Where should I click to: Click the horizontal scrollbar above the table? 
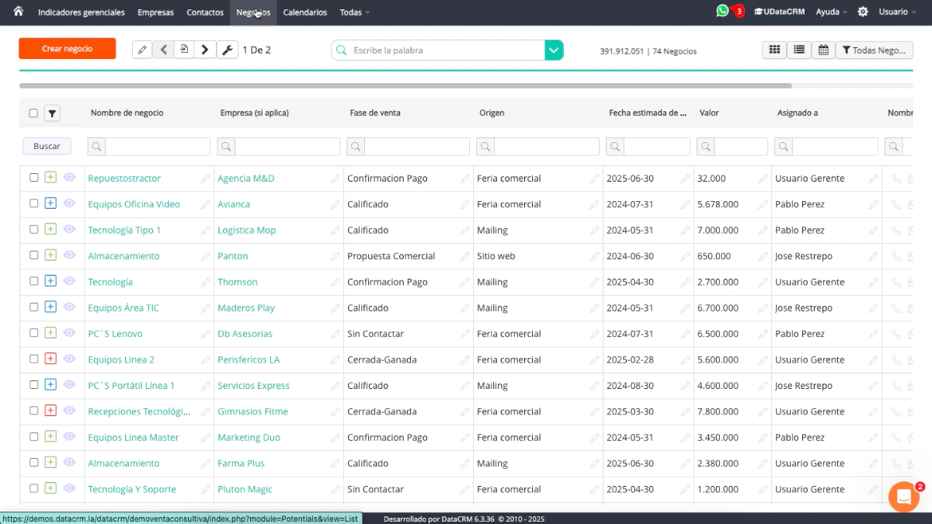point(405,85)
